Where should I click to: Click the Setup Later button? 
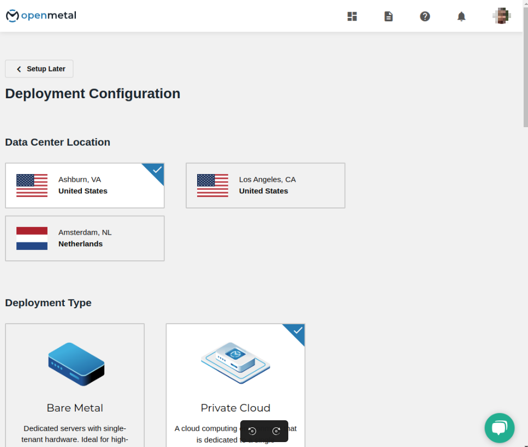(39, 69)
